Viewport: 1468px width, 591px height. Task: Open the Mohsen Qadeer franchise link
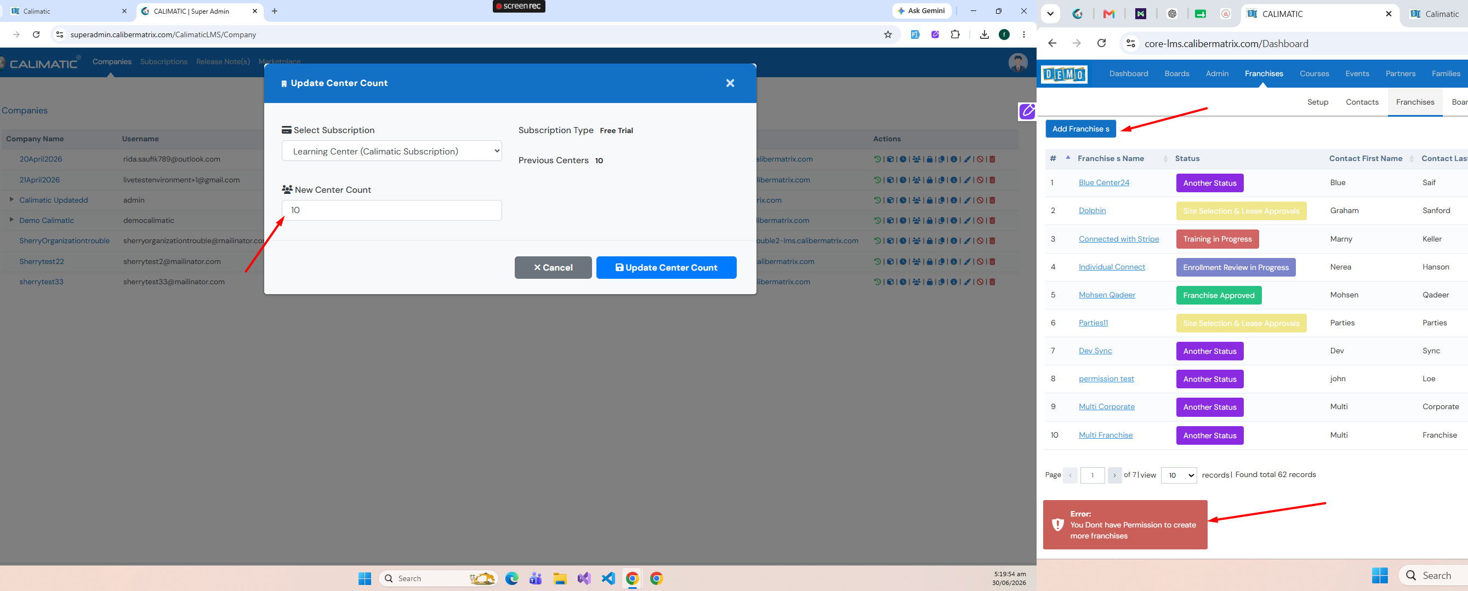[1107, 295]
